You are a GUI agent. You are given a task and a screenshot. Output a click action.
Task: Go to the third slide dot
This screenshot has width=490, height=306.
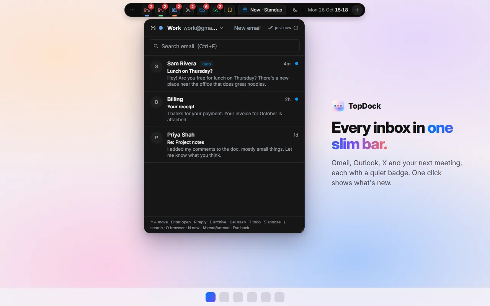tap(238, 297)
